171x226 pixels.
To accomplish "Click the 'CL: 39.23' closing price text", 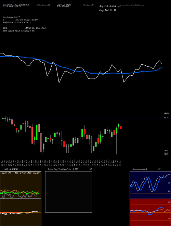I will tap(63, 6).
